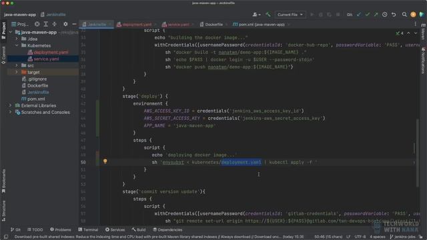Image resolution: width=427 pixels, height=240 pixels.
Task: Expand the src folder
Action: click(17, 65)
